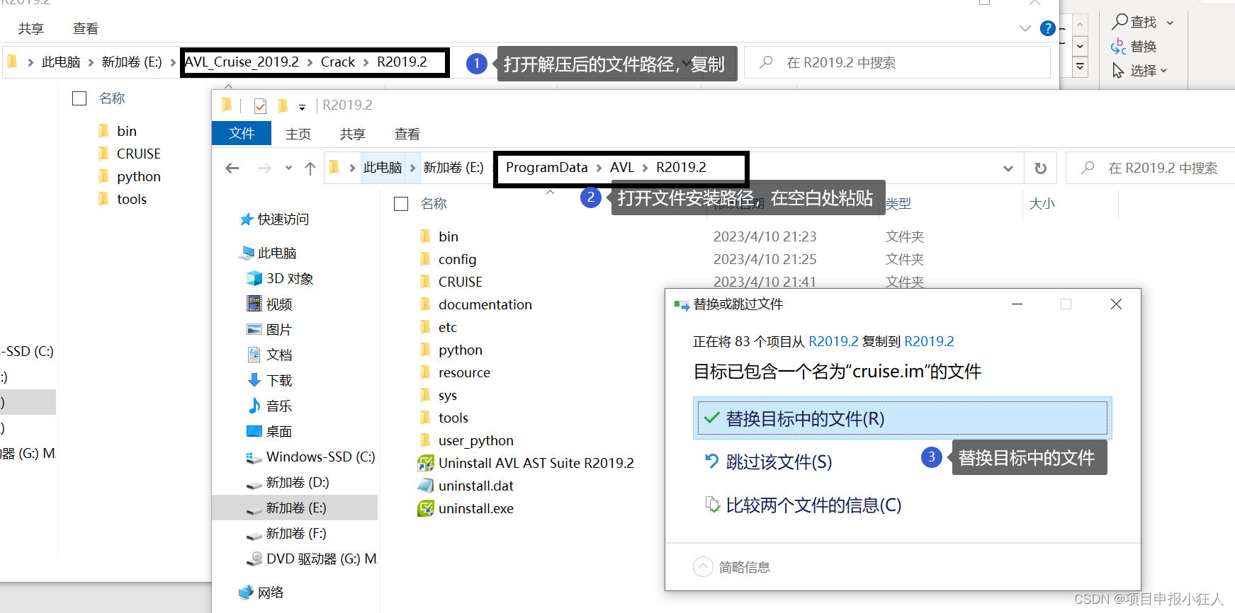
Task: Select 快速访问 in navigation pane
Action: pos(274,219)
